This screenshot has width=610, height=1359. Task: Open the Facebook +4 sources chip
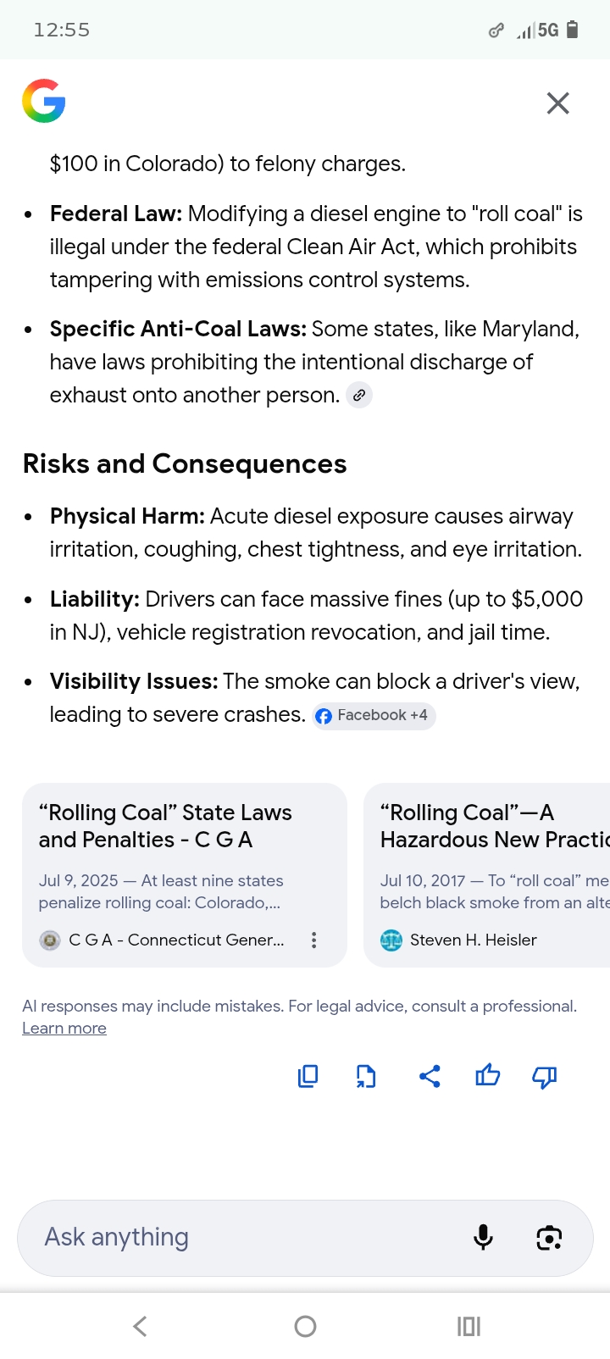click(x=373, y=716)
